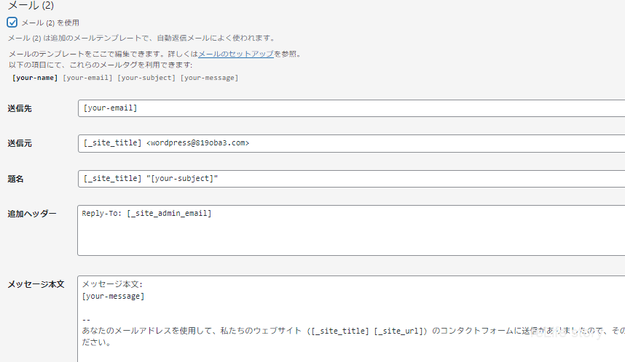Place cursor on the Reply-To header line
The height and width of the screenshot is (362, 625).
pyautogui.click(x=146, y=214)
